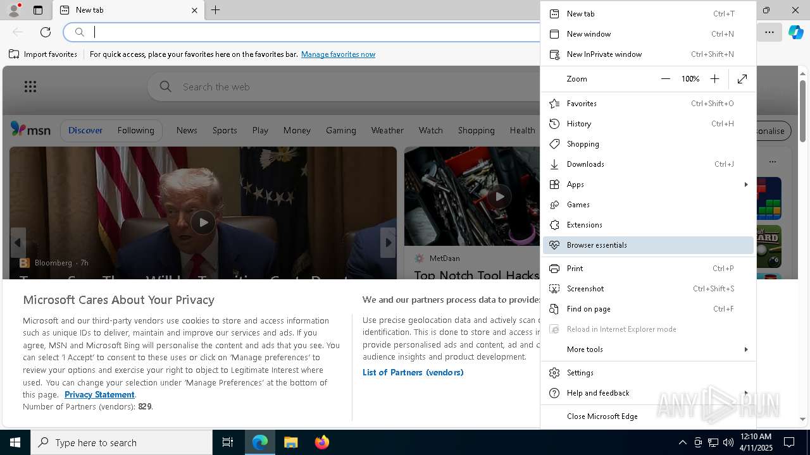Screen dimensions: 810x455
Task: Decrease zoom with the minus button
Action: 665,78
